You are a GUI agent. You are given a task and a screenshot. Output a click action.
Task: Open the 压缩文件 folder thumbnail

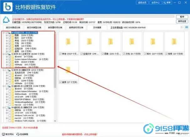(90, 42)
